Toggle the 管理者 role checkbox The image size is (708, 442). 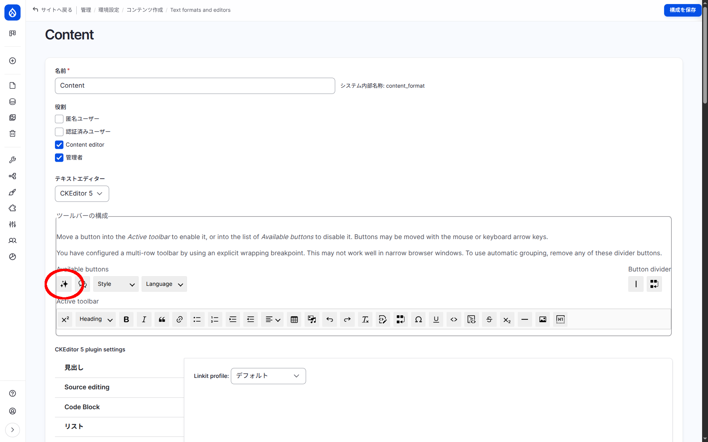tap(59, 158)
